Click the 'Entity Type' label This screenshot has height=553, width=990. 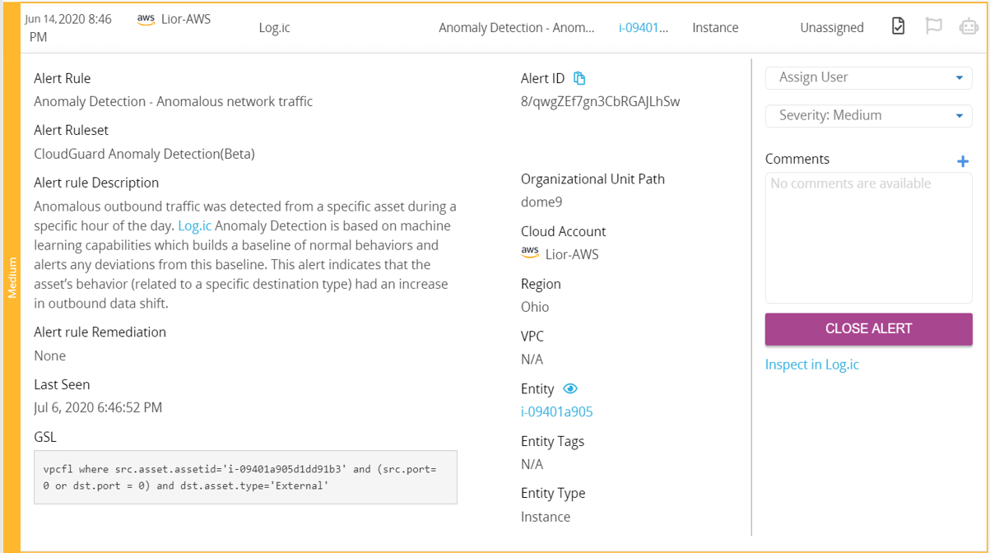[553, 493]
